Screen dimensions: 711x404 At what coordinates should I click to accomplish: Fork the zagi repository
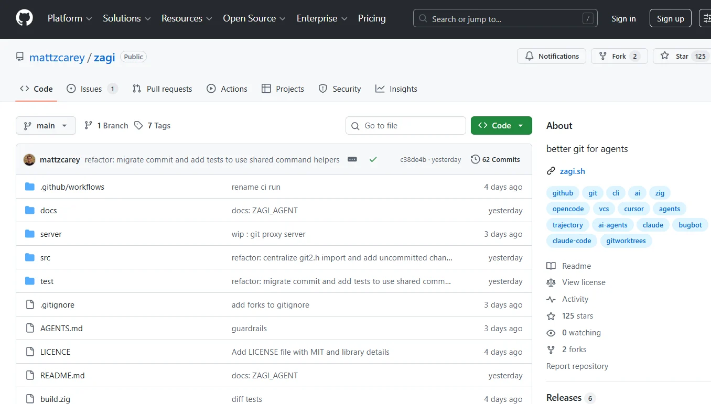pyautogui.click(x=613, y=56)
